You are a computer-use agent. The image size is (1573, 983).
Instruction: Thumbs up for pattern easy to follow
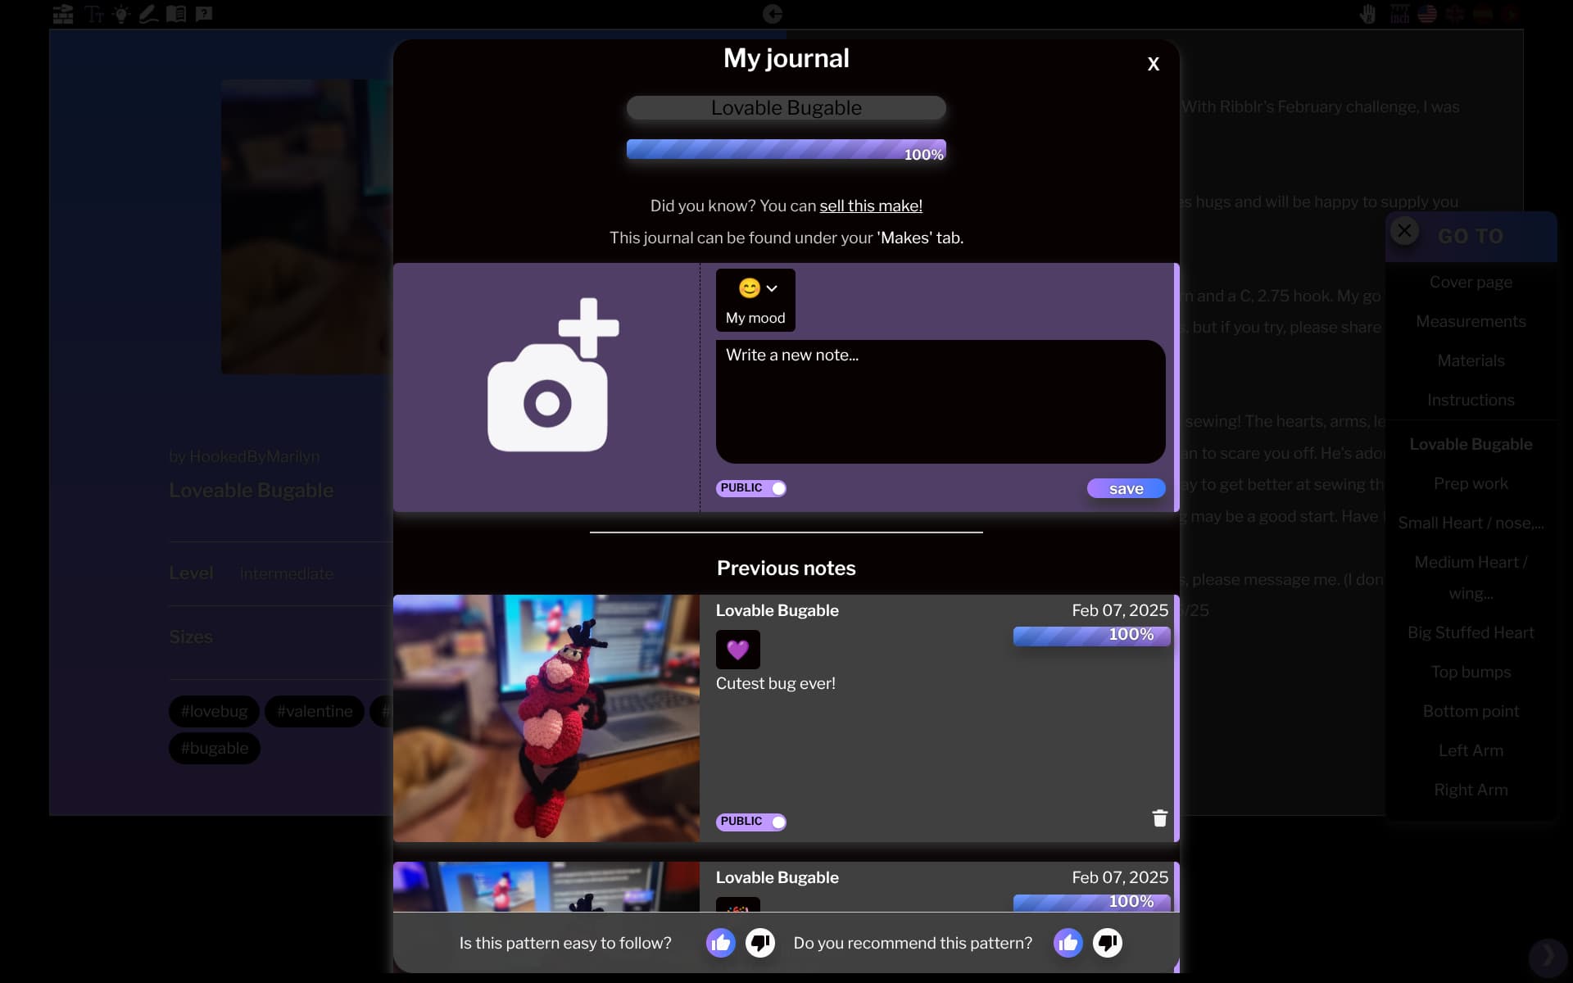[721, 943]
